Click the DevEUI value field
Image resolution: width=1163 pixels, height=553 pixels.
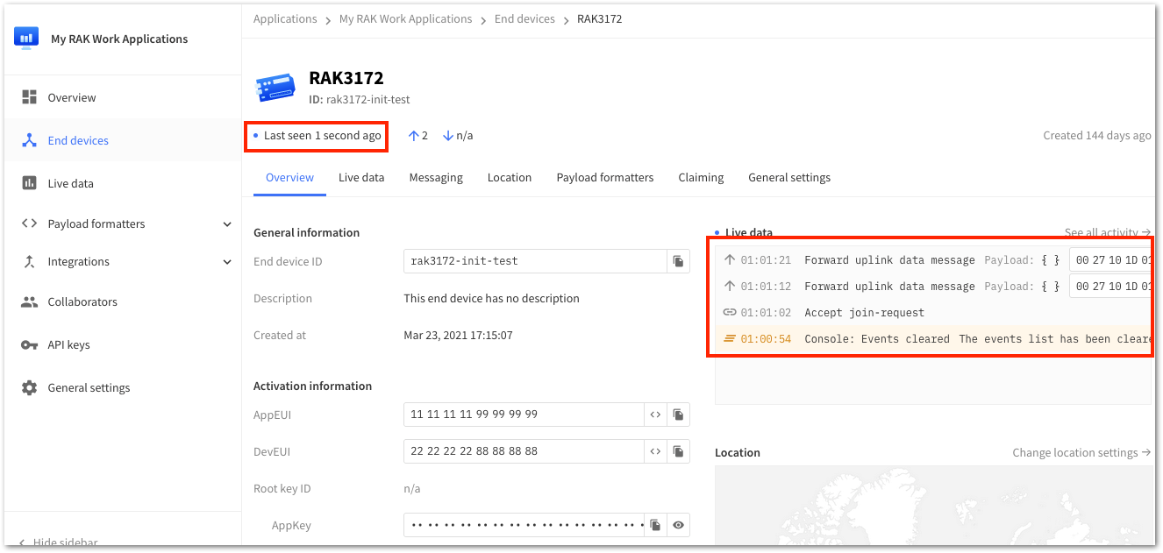(524, 451)
